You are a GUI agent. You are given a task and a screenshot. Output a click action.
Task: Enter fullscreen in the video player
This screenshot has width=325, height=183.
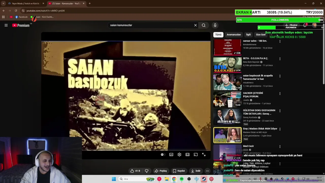[204, 155]
